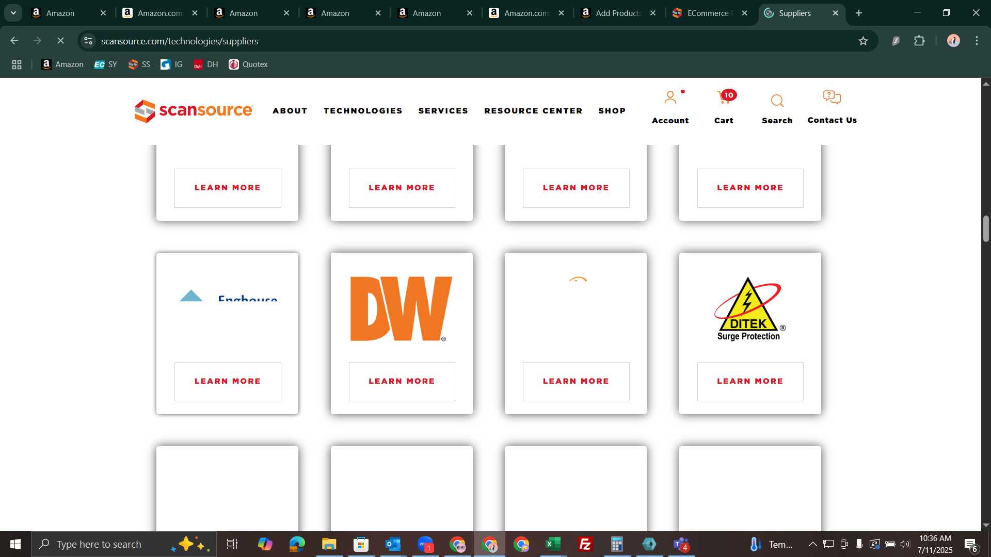Click LEARN MORE under DITEK Surge Protection
The image size is (991, 557).
click(x=750, y=382)
